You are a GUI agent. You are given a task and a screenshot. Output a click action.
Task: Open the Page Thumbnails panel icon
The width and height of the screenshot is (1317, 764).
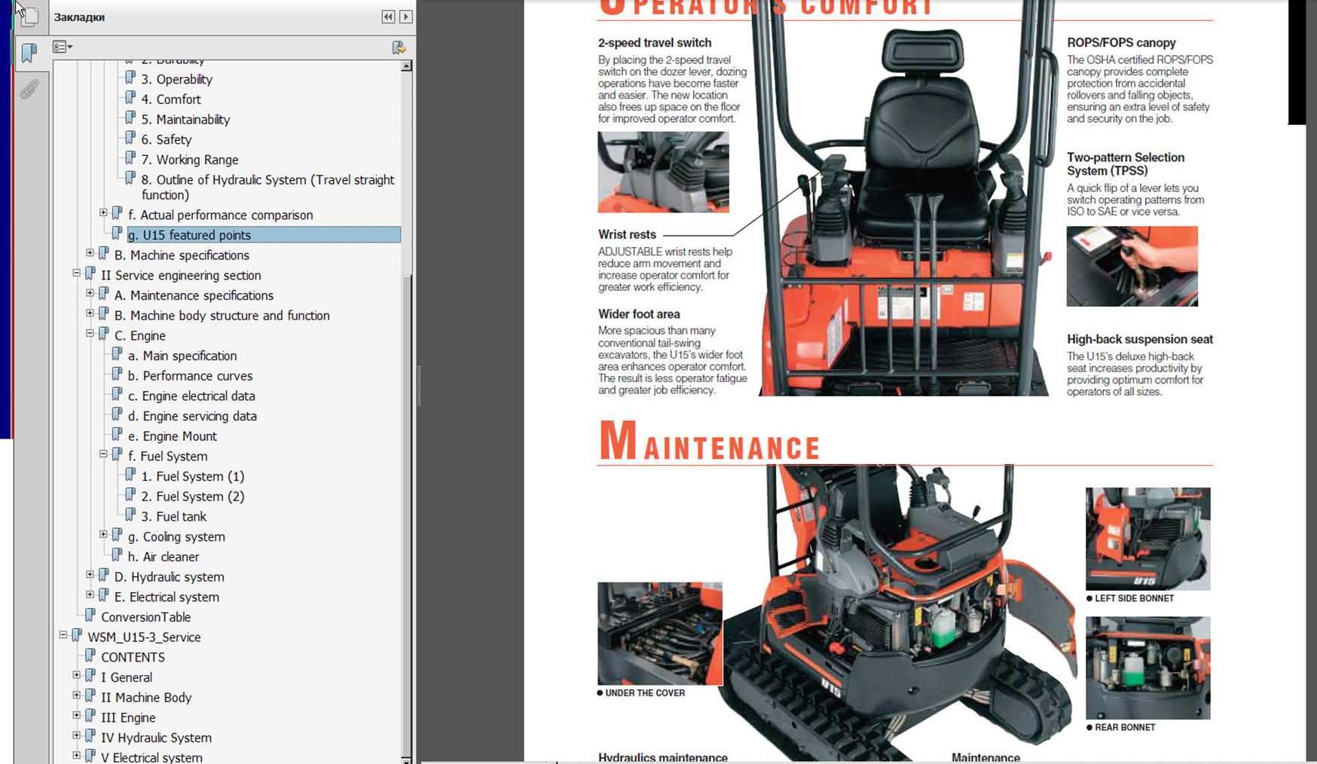point(30,15)
